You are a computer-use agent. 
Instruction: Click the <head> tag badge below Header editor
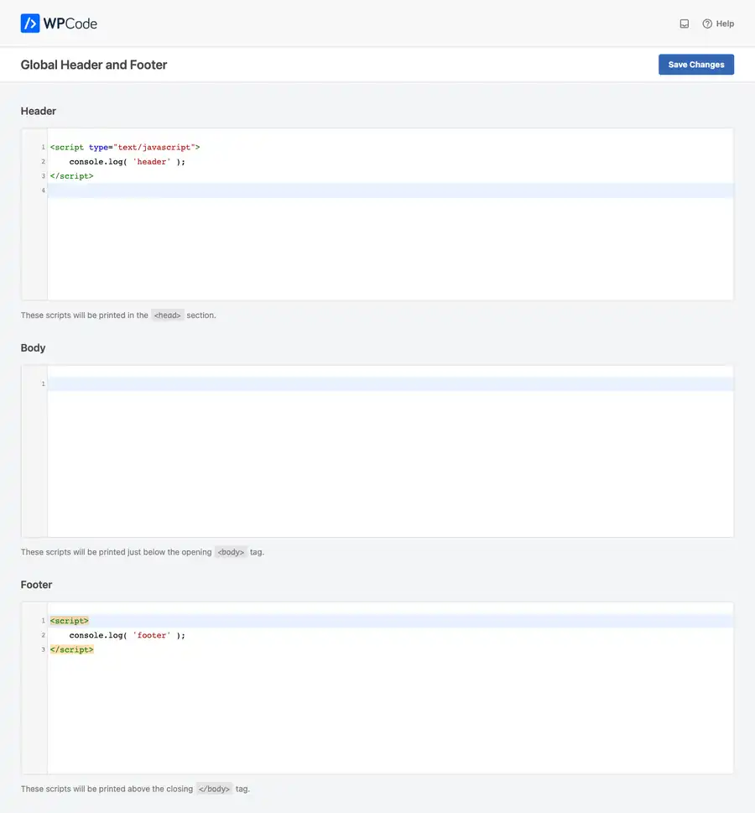(167, 315)
